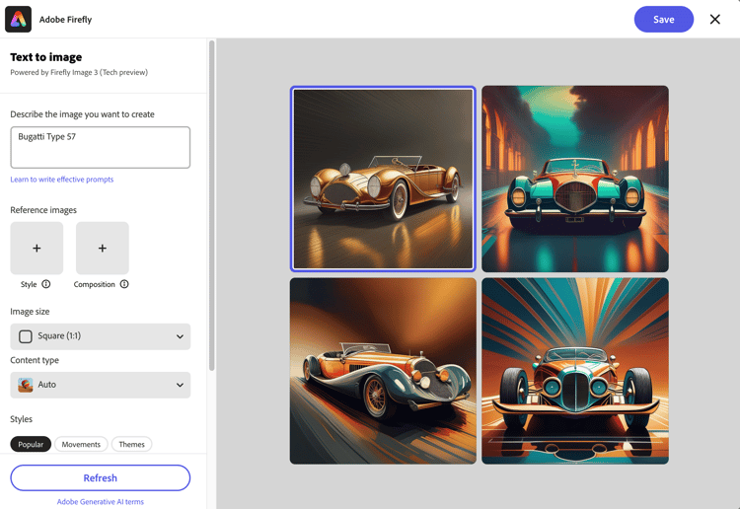Click the Auto content type thumbnail icon
The image size is (740, 509).
coord(26,385)
